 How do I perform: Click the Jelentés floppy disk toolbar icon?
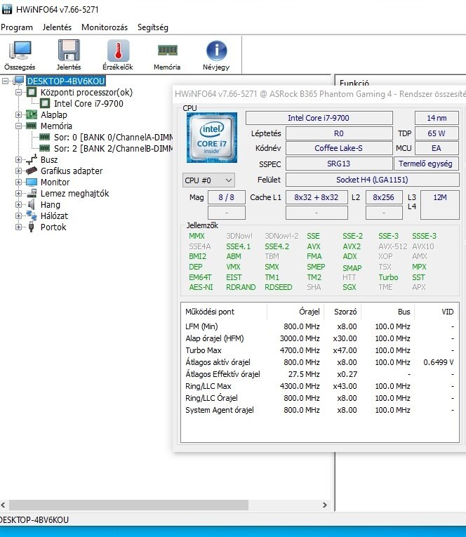69,55
